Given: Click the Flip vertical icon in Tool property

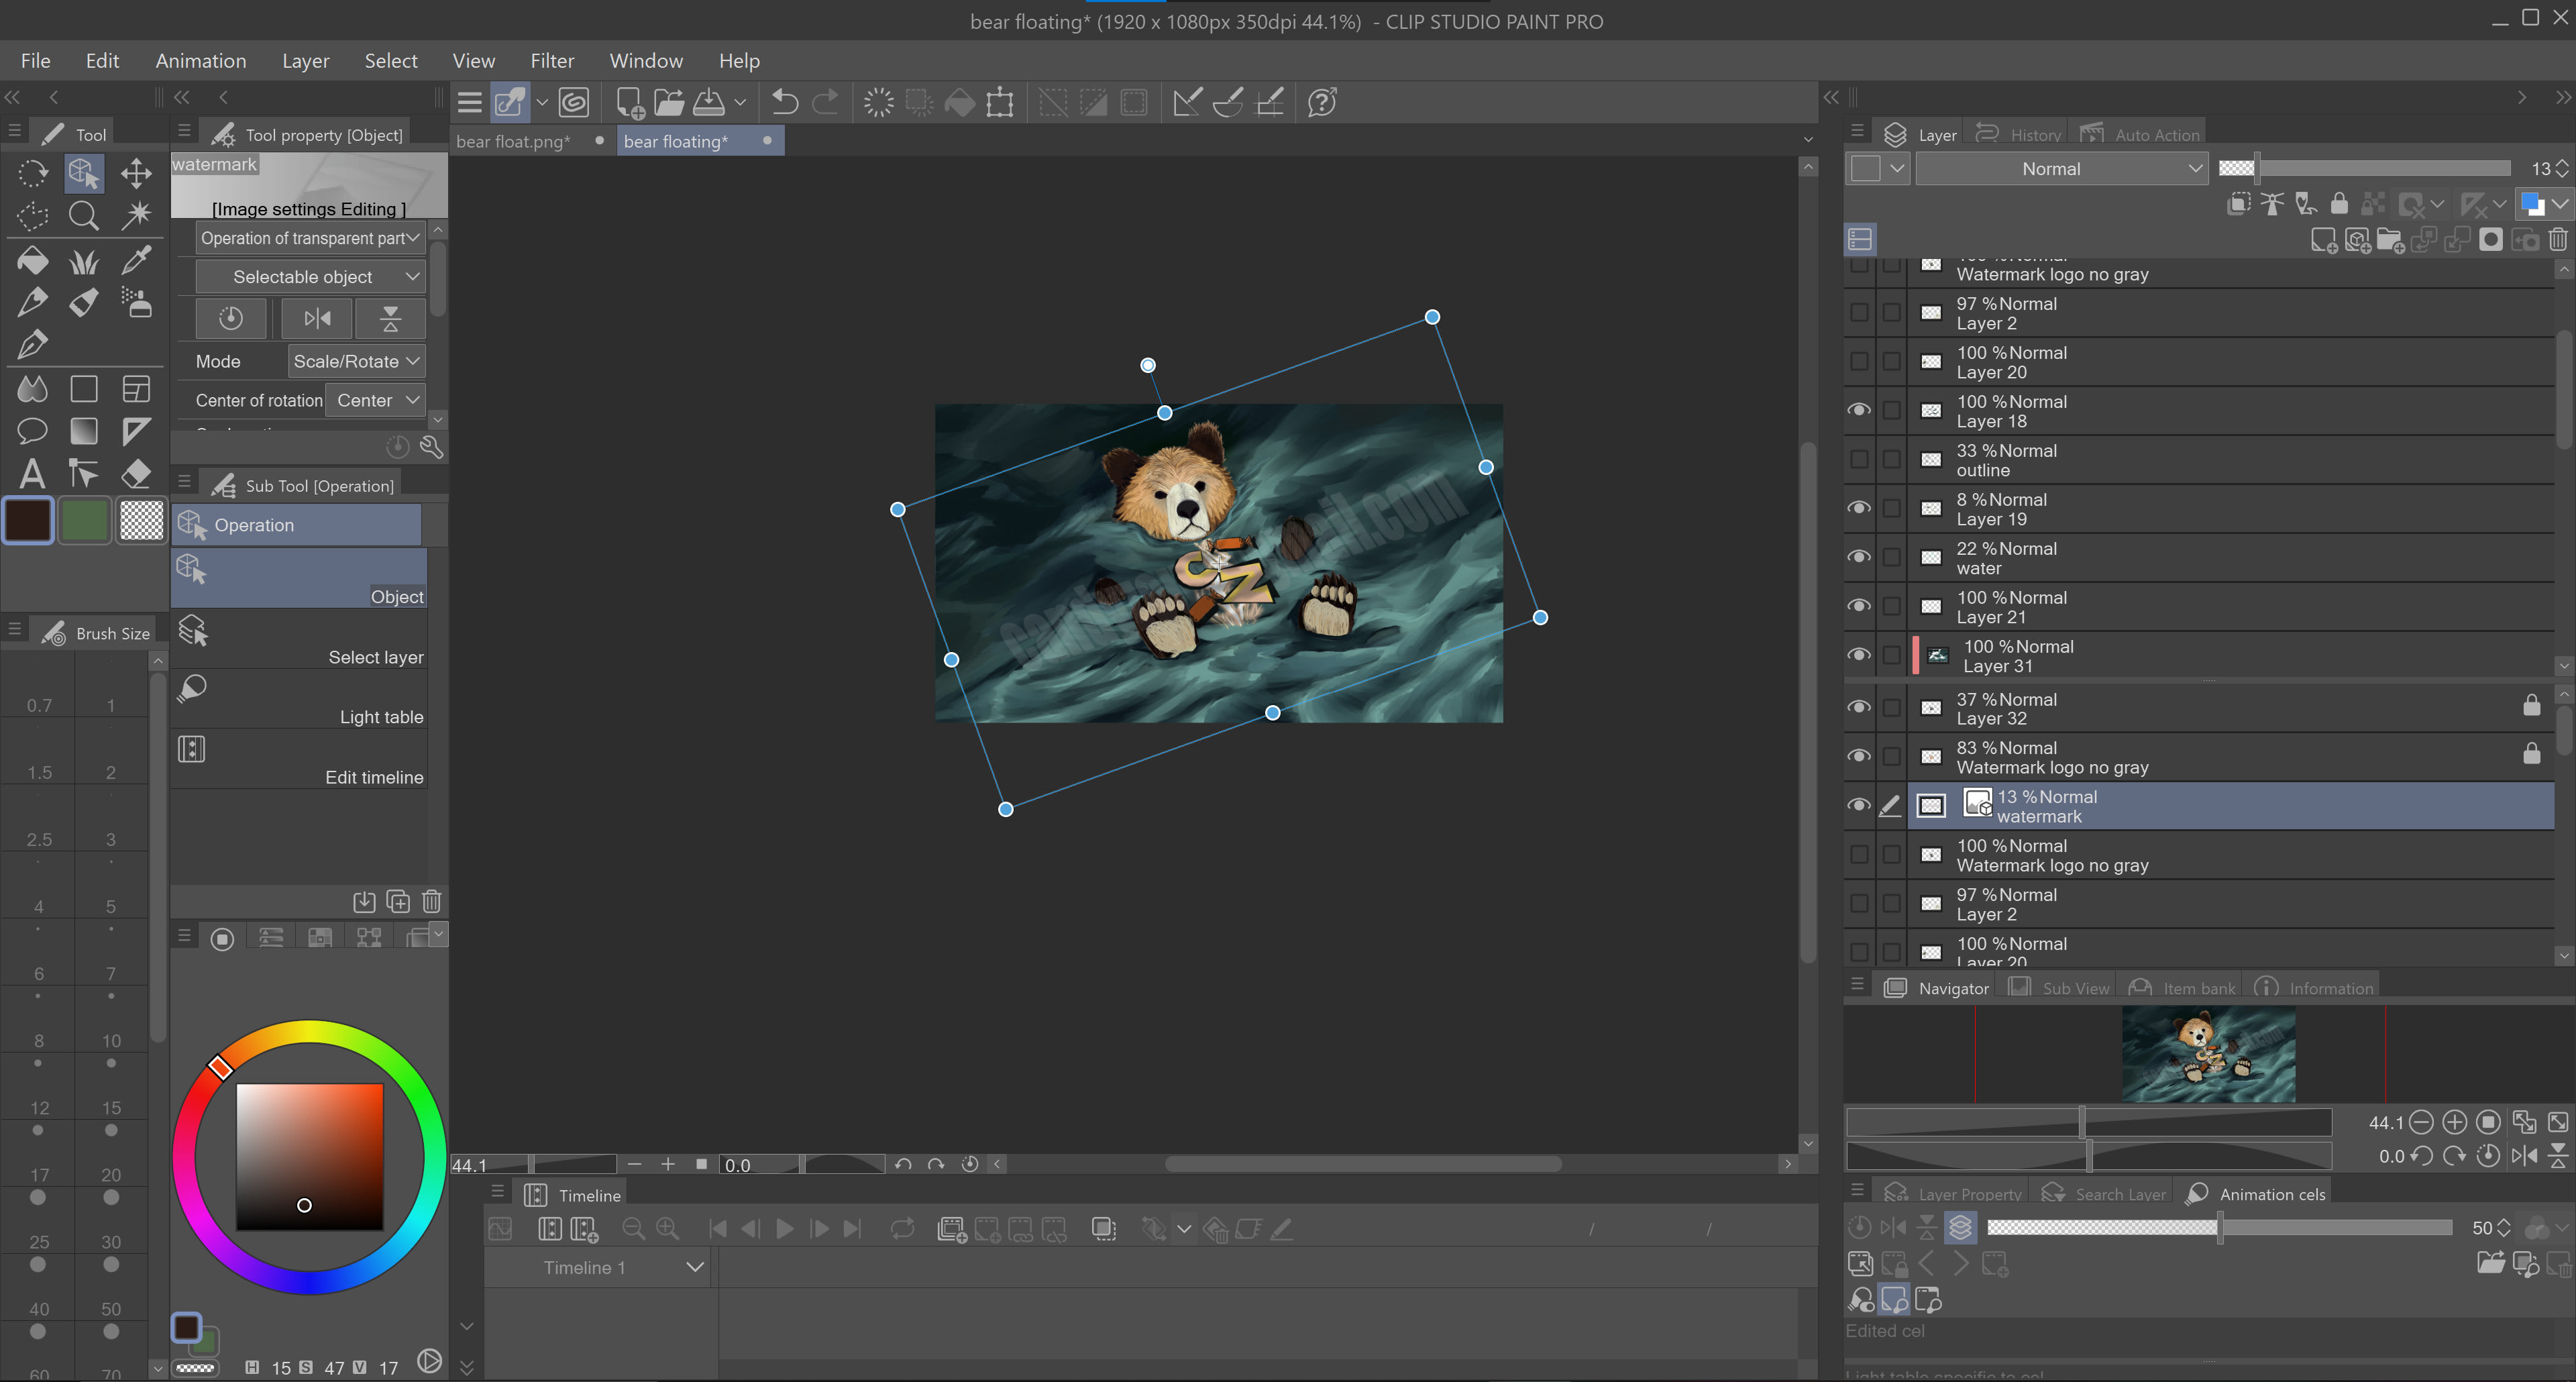Looking at the screenshot, I should (x=391, y=318).
